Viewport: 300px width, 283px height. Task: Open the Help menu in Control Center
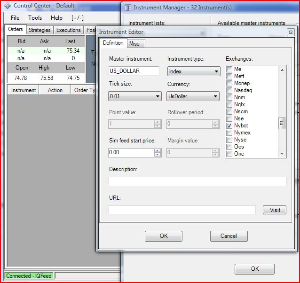(x=56, y=18)
